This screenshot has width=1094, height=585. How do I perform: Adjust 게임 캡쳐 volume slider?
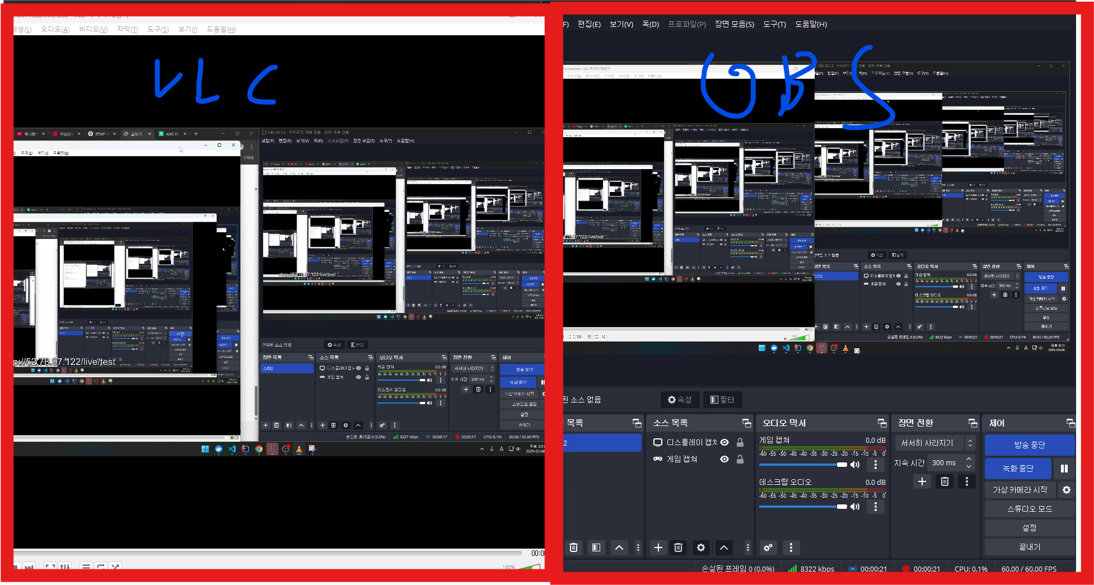point(803,465)
